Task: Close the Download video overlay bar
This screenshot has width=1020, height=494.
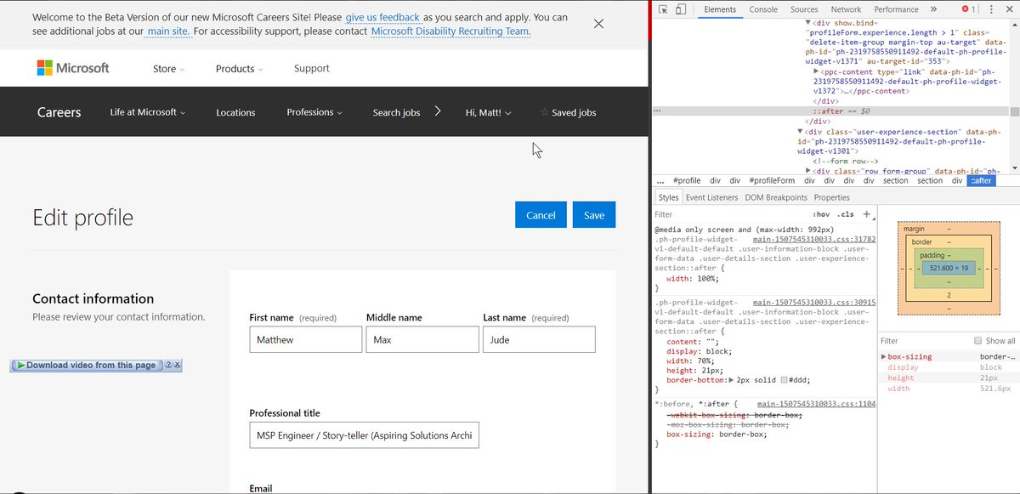Action: (x=177, y=365)
